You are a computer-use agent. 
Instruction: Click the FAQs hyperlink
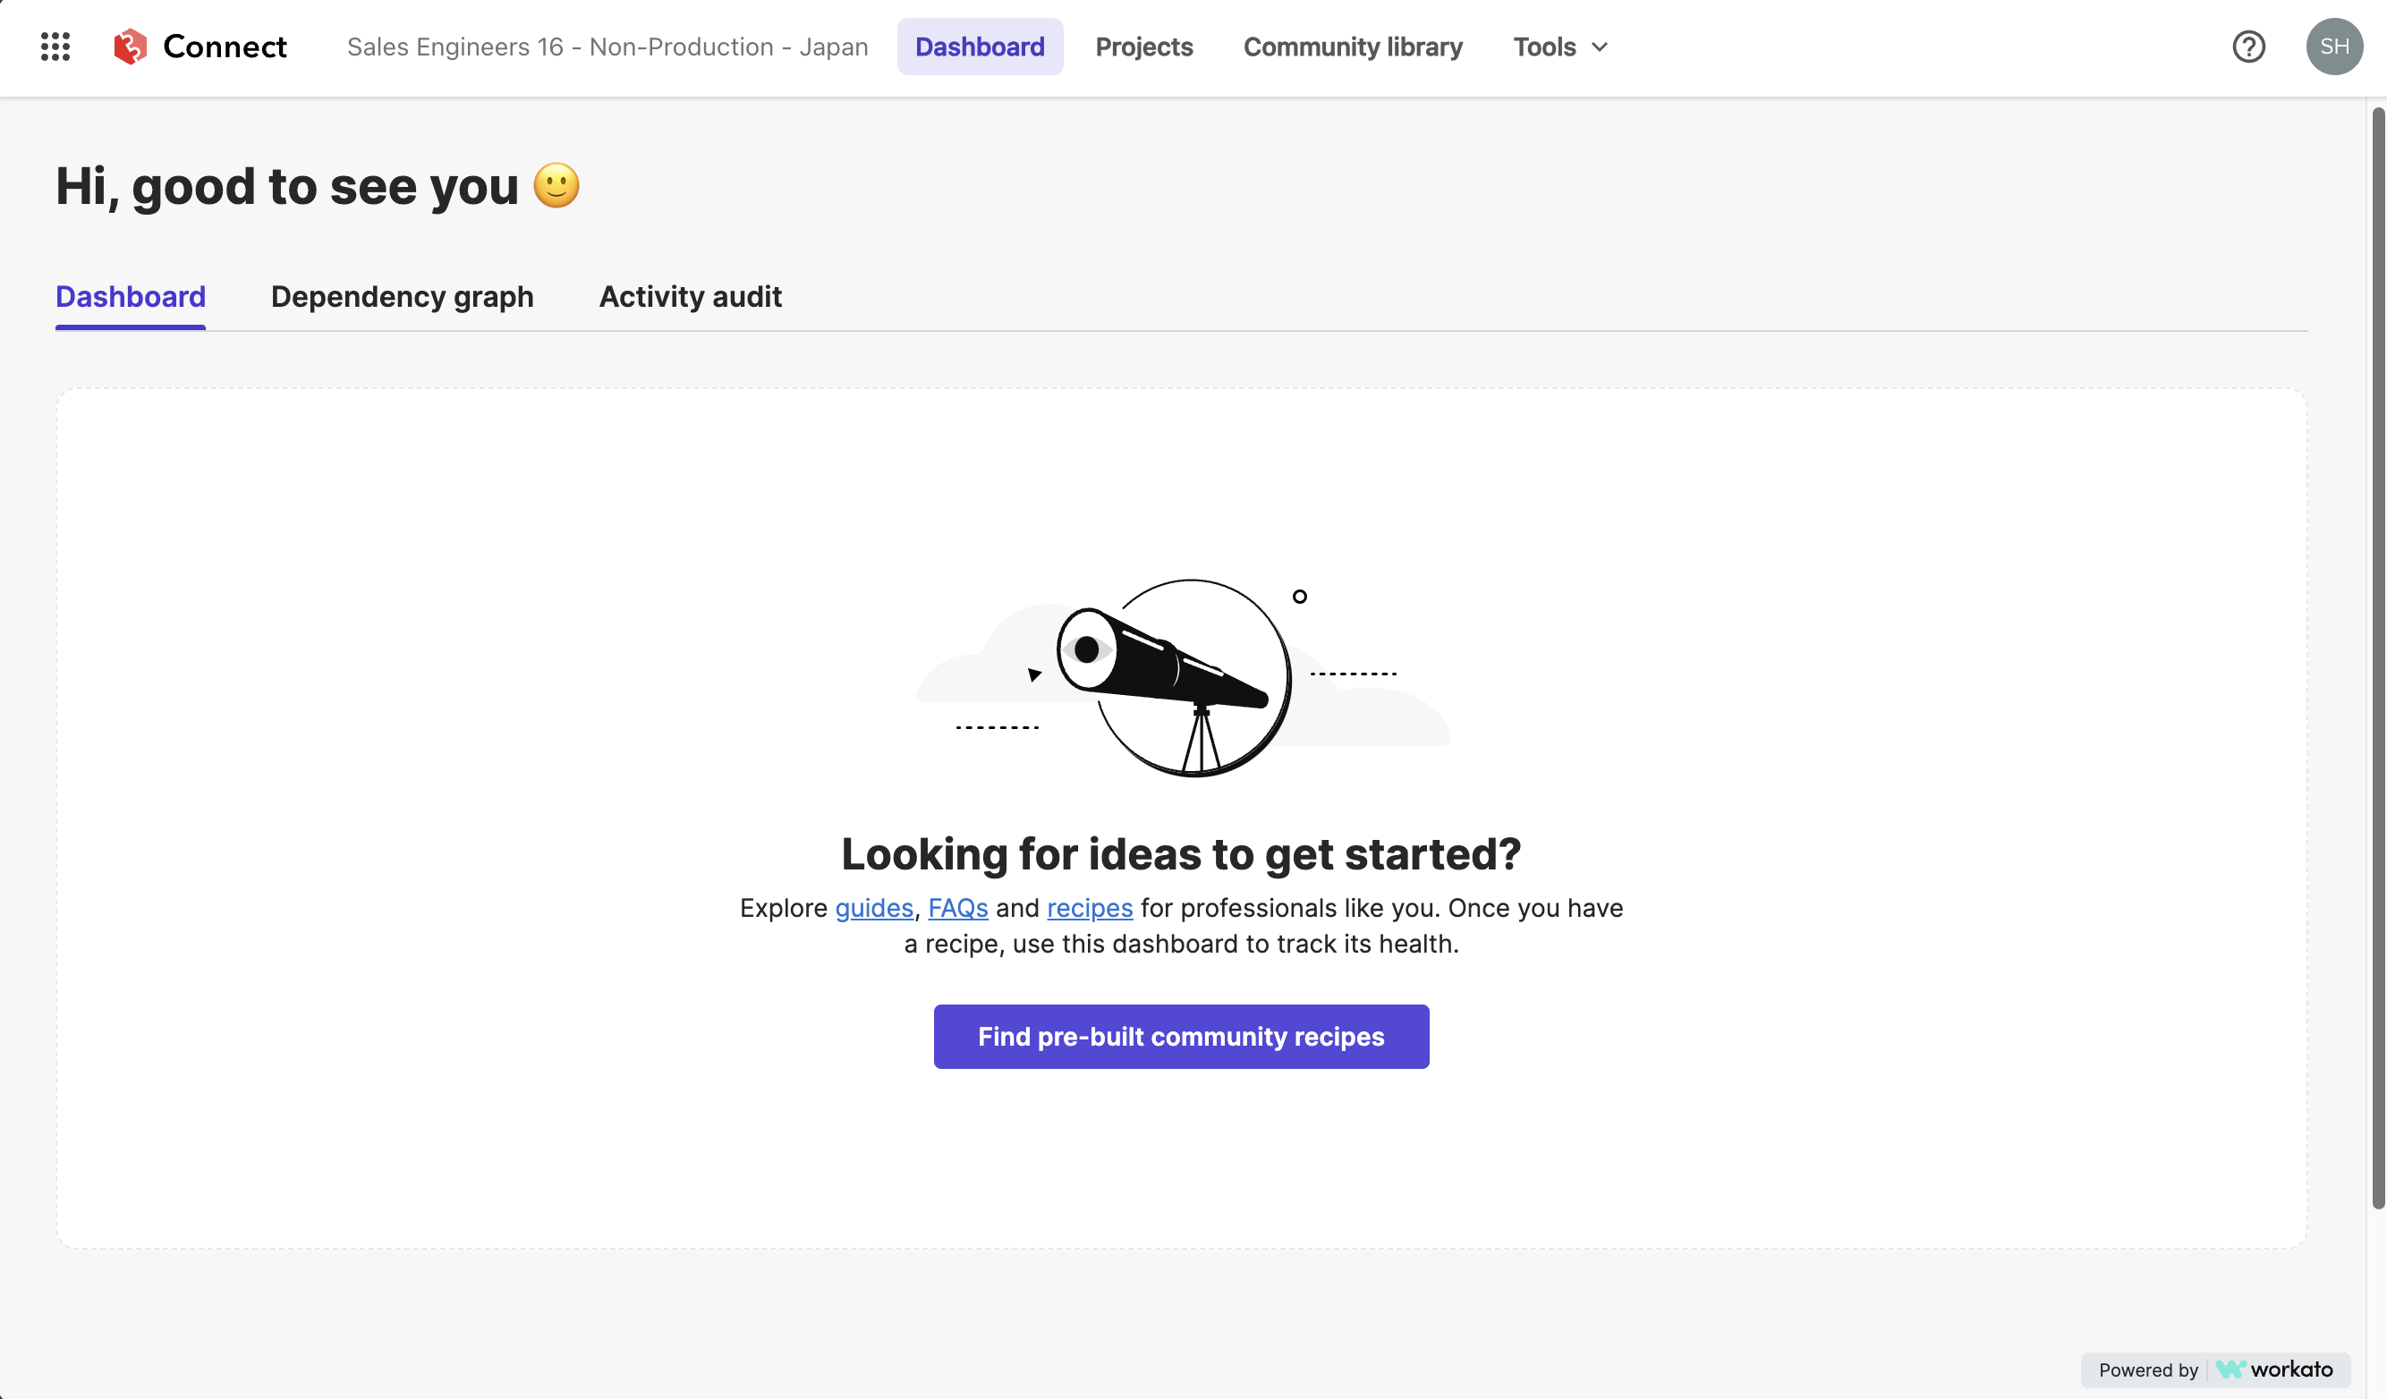pos(958,908)
